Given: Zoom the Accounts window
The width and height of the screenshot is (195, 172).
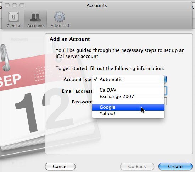Looking at the screenshot, I should 22,5.
